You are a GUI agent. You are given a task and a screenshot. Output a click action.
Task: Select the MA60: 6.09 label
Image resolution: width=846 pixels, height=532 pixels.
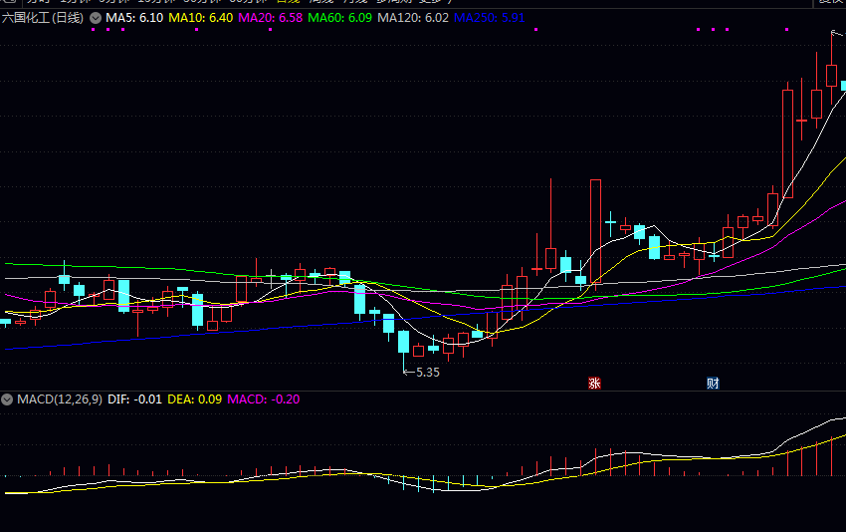340,18
